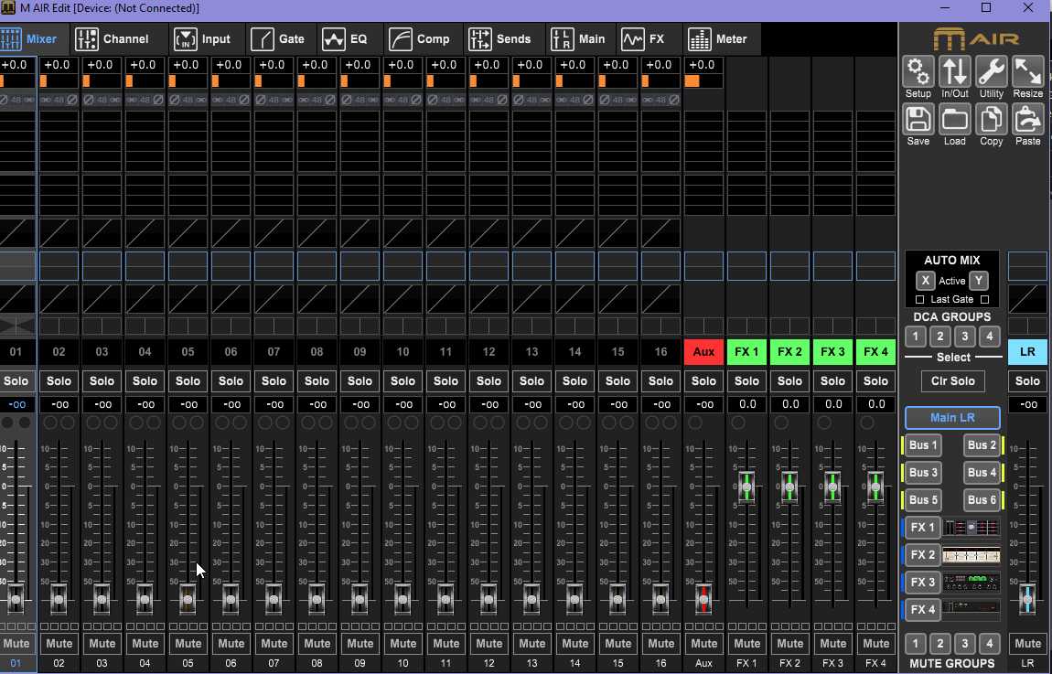Mute the Aux channel
This screenshot has height=674, width=1052.
pyautogui.click(x=703, y=644)
